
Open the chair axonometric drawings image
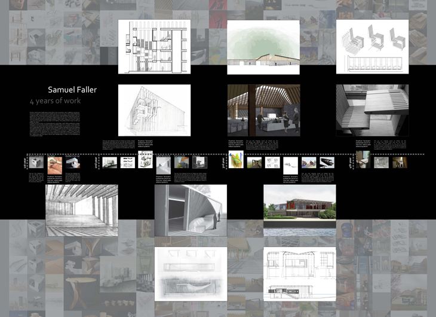372,47
